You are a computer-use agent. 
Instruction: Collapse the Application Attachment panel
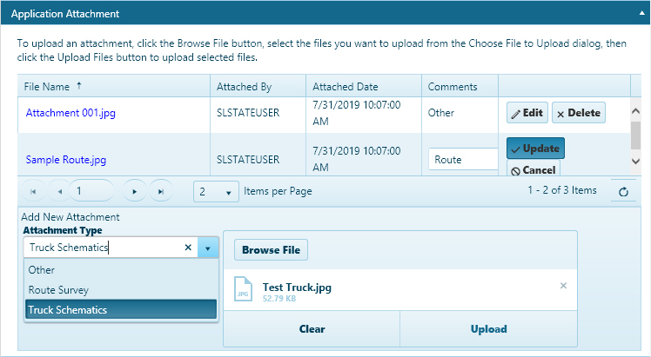[x=638, y=14]
